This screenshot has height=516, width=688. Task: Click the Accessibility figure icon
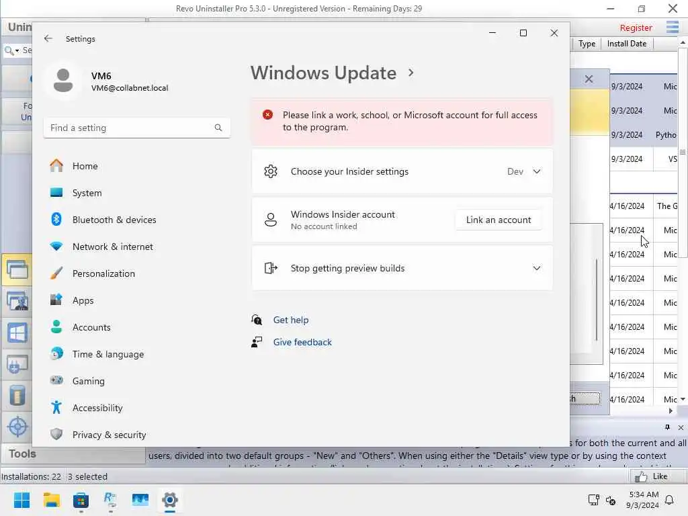(56, 407)
